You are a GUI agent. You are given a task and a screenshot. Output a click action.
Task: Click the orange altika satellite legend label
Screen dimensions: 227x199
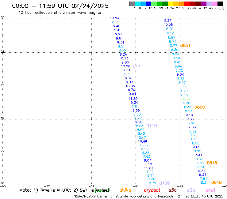(x=125, y=190)
